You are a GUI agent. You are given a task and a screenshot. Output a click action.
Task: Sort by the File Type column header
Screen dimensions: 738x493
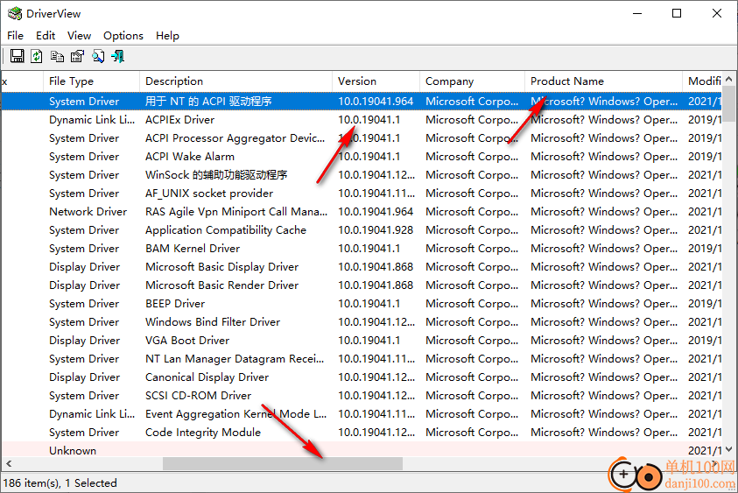pos(91,81)
